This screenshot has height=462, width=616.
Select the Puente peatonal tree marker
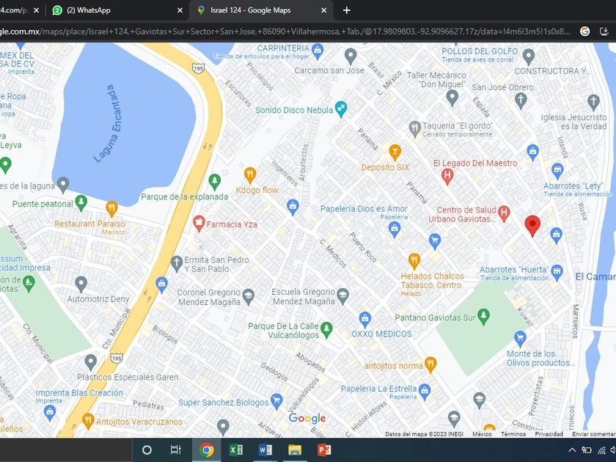[81, 202]
